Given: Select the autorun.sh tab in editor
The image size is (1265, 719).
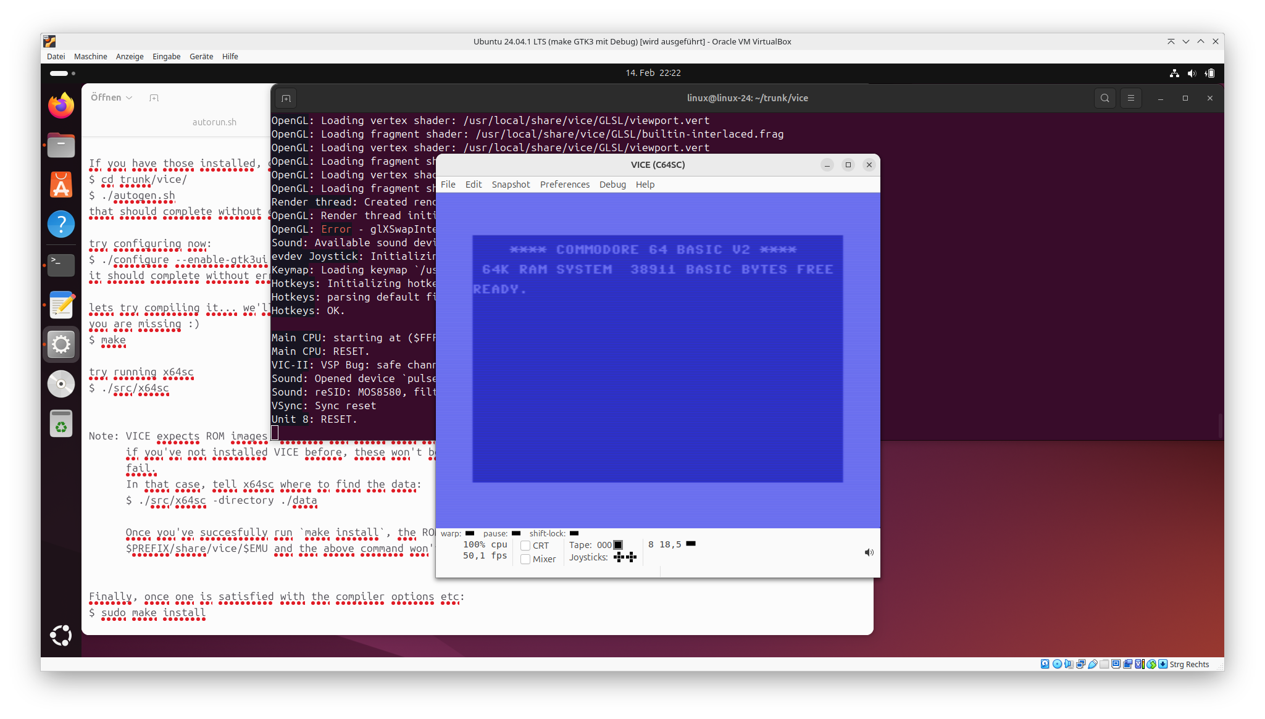Looking at the screenshot, I should [214, 122].
